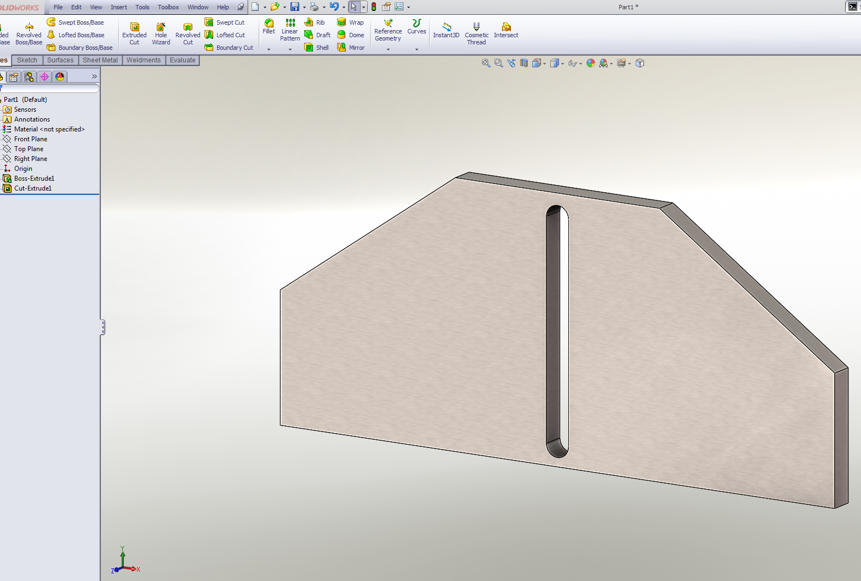
Task: Apply the Fillet feature tool
Action: (269, 26)
